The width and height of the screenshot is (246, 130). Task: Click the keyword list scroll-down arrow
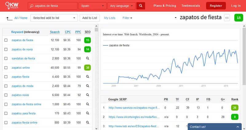click(x=96, y=128)
